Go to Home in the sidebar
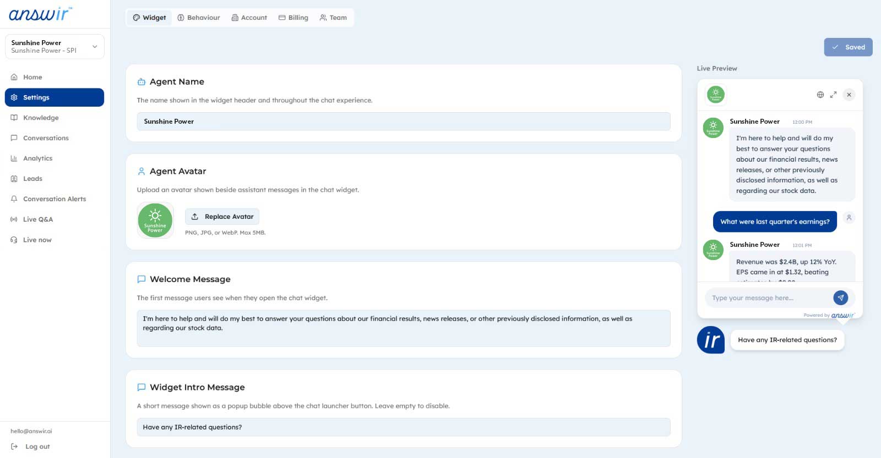881x458 pixels. [55, 77]
